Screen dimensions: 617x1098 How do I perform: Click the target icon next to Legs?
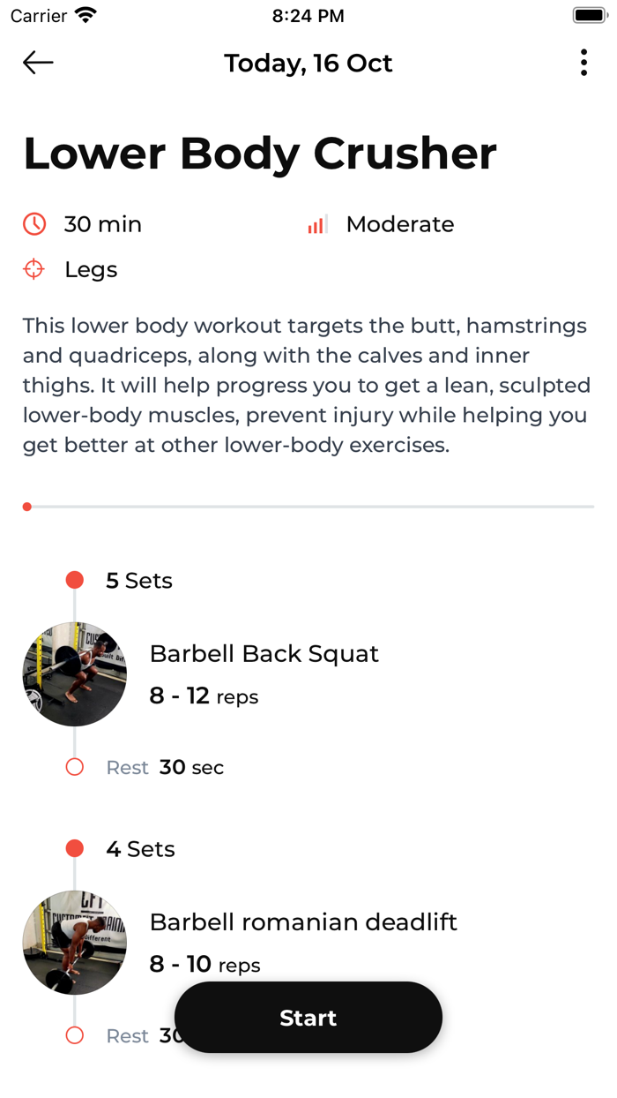click(33, 269)
